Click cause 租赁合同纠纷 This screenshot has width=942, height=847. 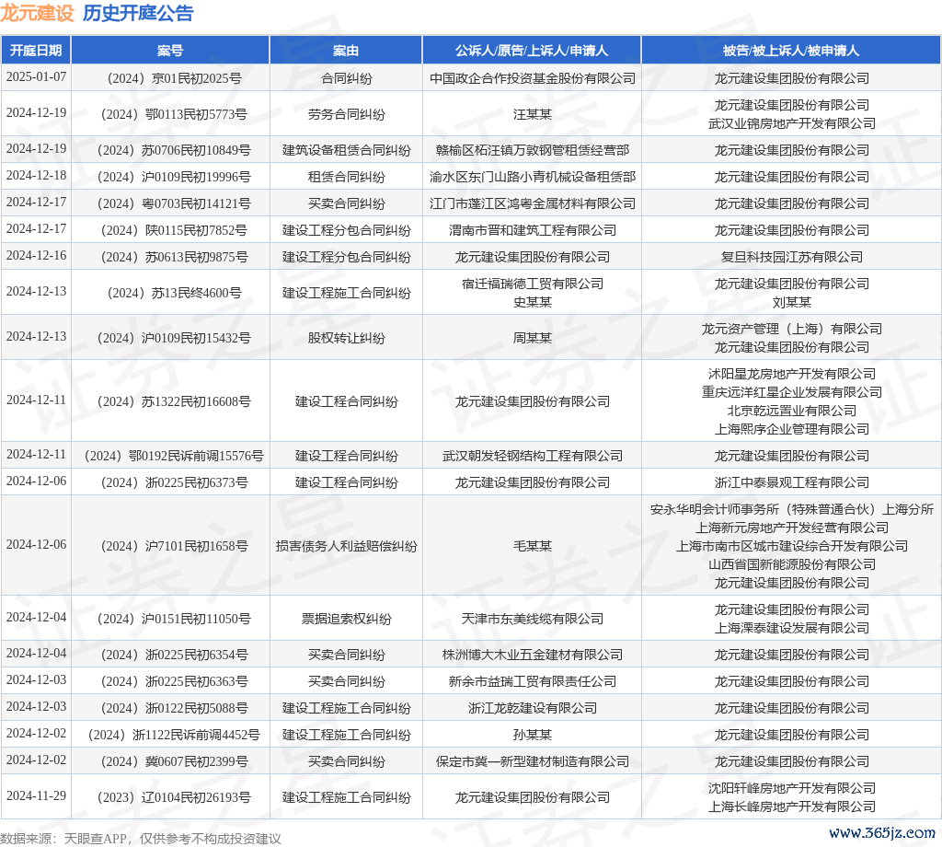coord(346,178)
